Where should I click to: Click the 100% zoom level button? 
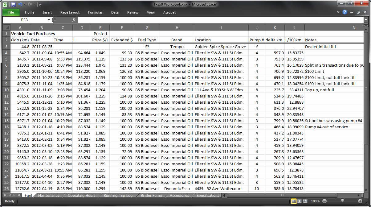tap(315, 201)
